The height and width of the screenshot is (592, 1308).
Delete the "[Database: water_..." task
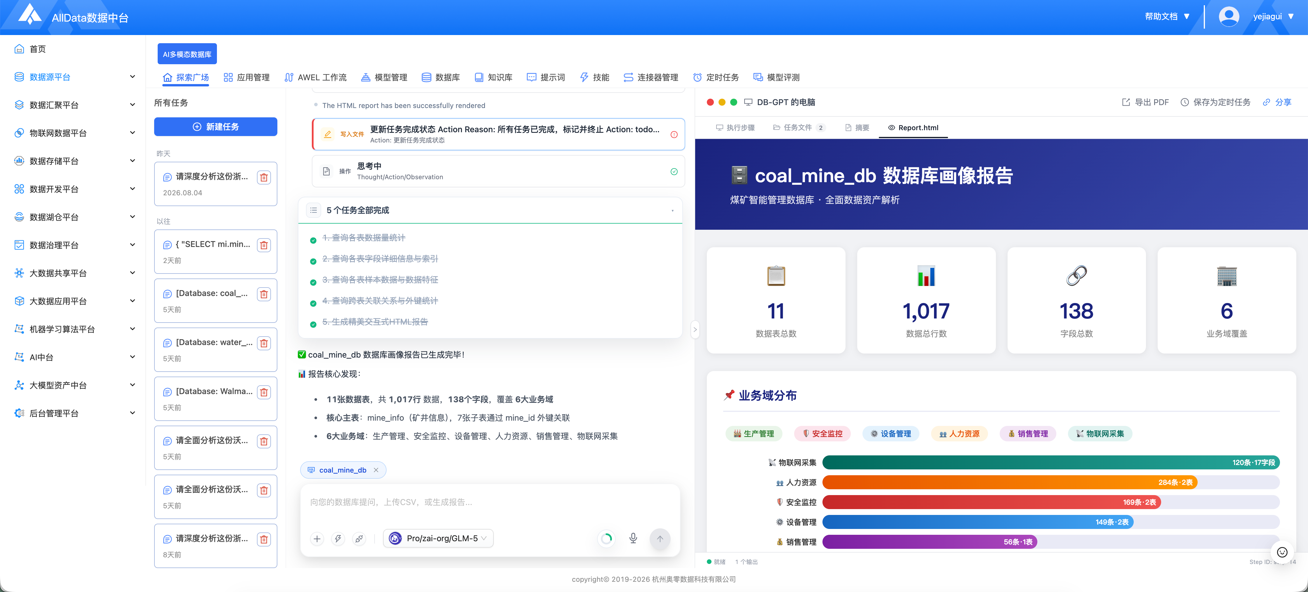coord(264,343)
